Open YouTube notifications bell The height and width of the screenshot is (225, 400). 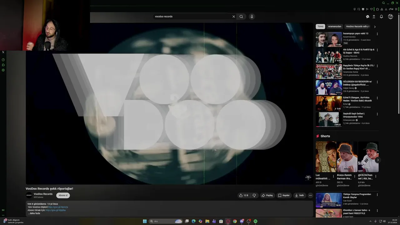click(381, 17)
